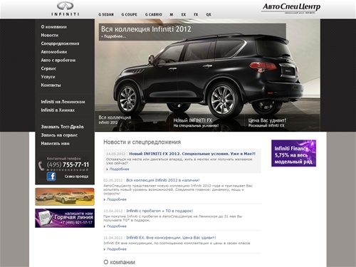This screenshot has width=356, height=267.
Task: Open G SEDAN model page
Action: coord(106,14)
